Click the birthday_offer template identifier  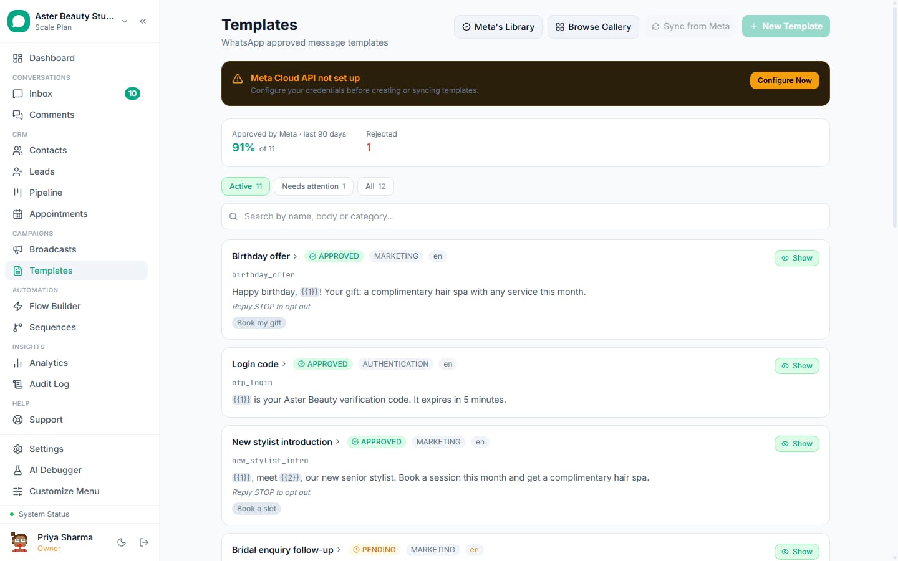263,275
